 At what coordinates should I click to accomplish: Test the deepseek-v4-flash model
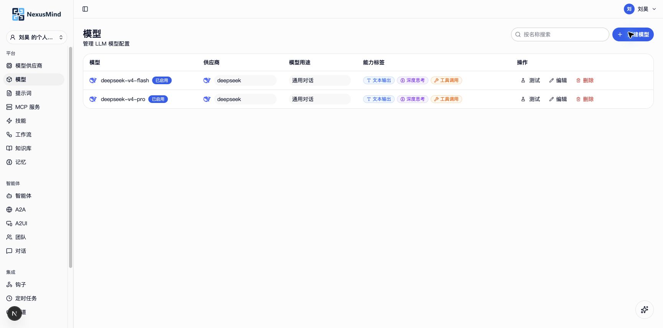click(x=530, y=80)
